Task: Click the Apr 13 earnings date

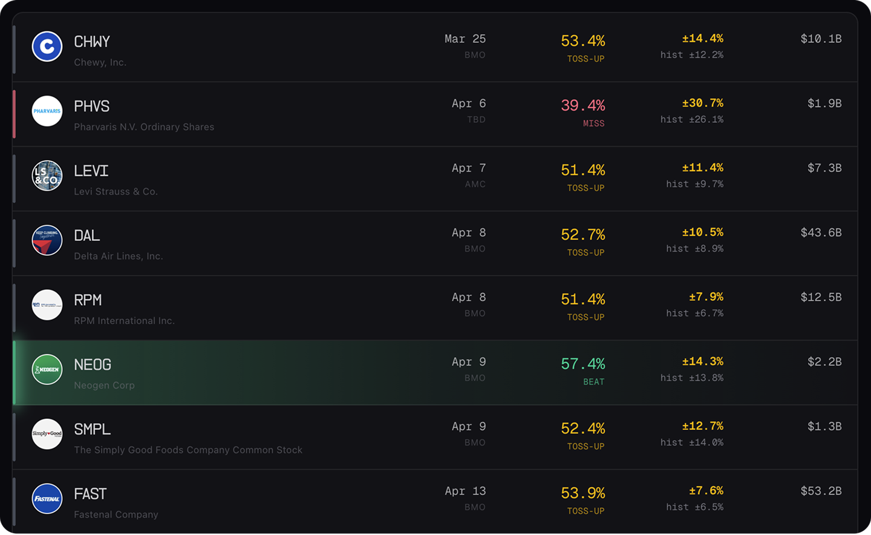Action: (x=465, y=491)
